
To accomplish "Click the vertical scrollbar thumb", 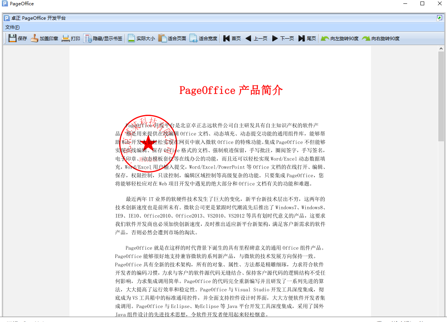I will coord(441,96).
